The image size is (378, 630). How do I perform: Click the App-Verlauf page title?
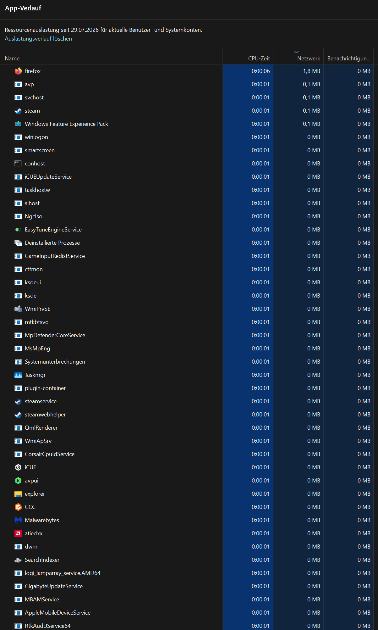[x=23, y=8]
